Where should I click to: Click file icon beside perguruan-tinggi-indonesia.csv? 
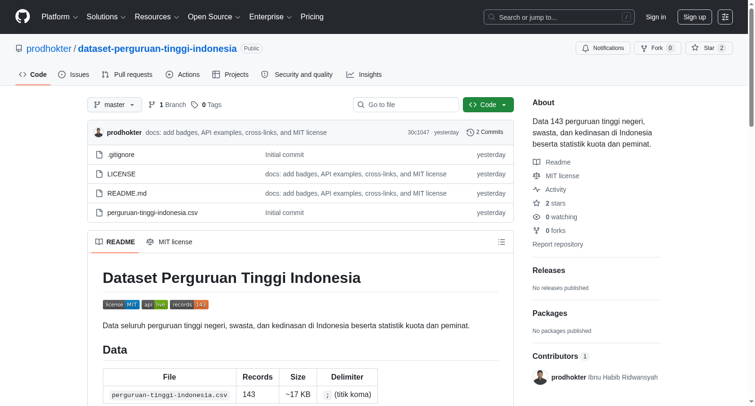pyautogui.click(x=99, y=213)
